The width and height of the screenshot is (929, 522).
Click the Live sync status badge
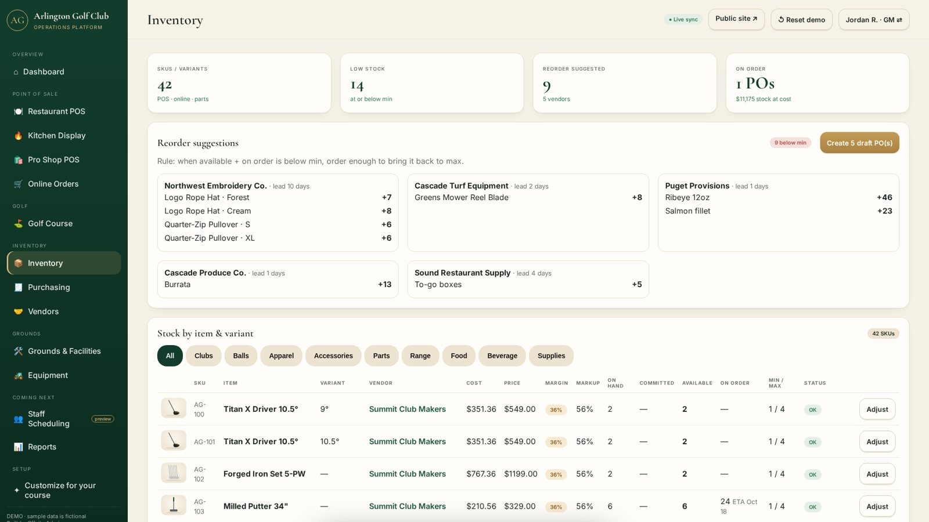coord(683,20)
